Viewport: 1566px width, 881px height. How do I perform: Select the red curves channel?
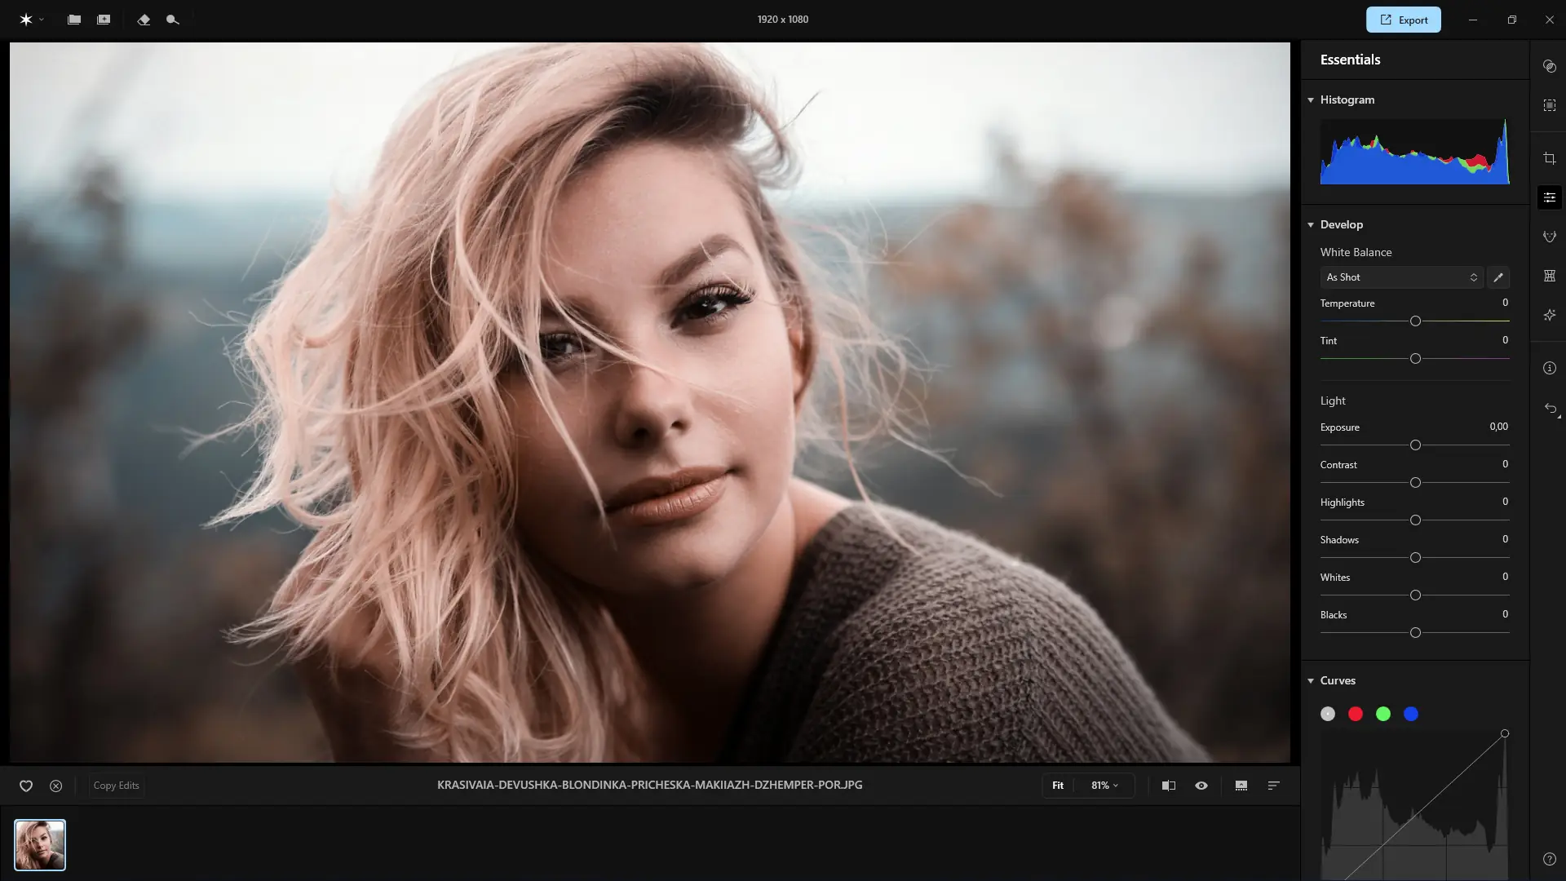tap(1356, 714)
